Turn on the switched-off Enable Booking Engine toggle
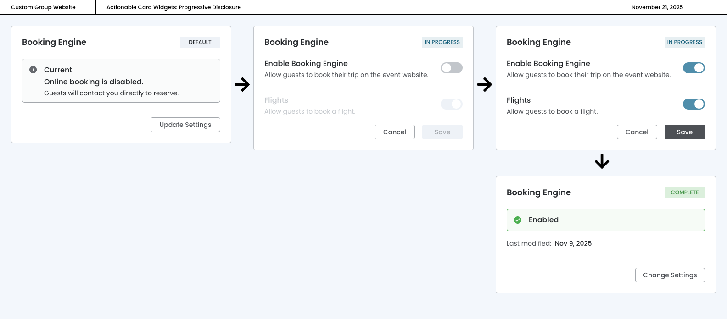The image size is (727, 319). pyautogui.click(x=451, y=68)
